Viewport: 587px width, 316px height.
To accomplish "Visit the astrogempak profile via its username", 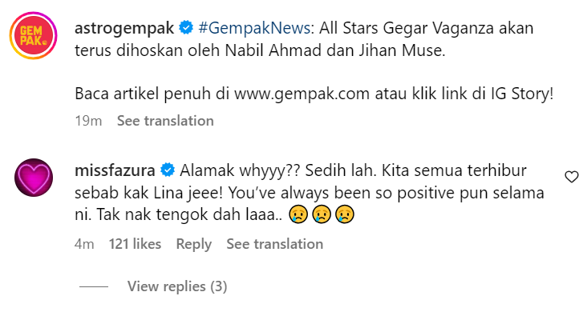I will point(124,29).
